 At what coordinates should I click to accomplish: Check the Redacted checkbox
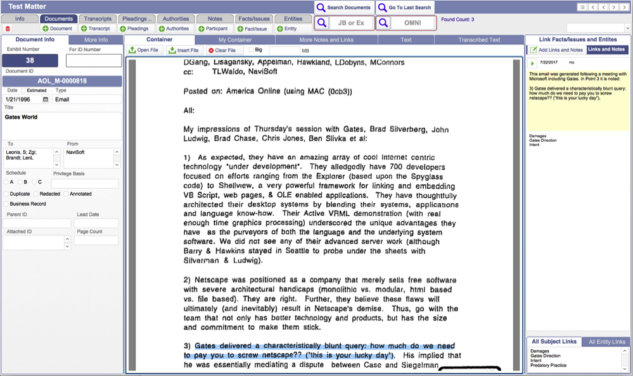pyautogui.click(x=36, y=194)
